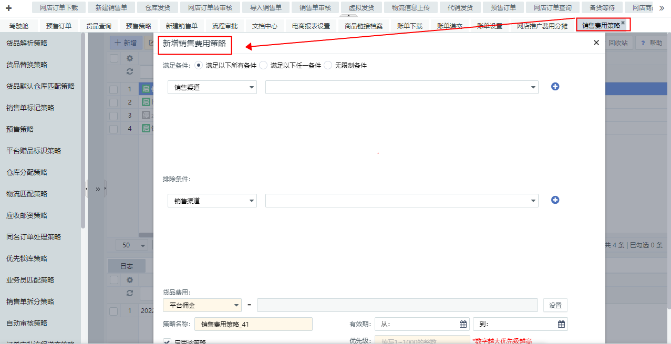Add an exclusion row under 排除条件 with plus
Image resolution: width=671 pixels, height=344 pixels.
(555, 200)
